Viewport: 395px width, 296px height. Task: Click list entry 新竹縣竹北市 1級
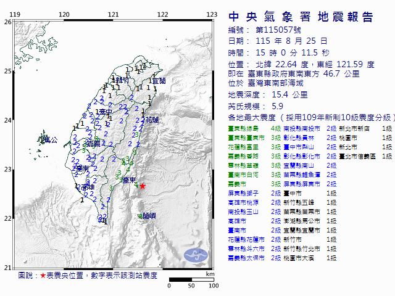point(310,249)
